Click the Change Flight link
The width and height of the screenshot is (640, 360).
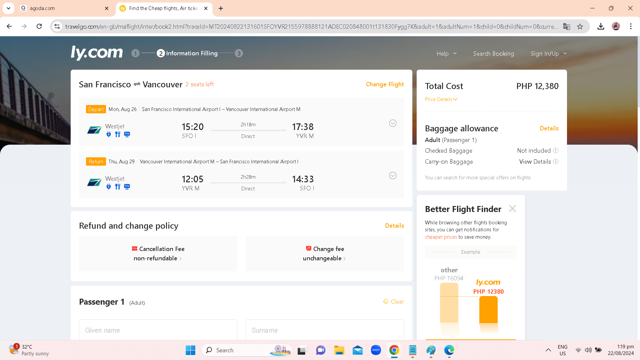click(385, 84)
